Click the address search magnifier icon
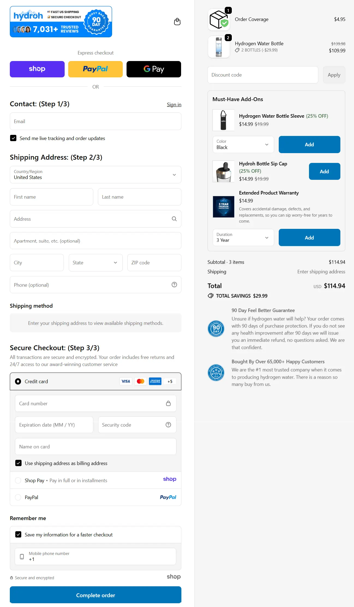This screenshot has width=354, height=607. pyautogui.click(x=174, y=219)
